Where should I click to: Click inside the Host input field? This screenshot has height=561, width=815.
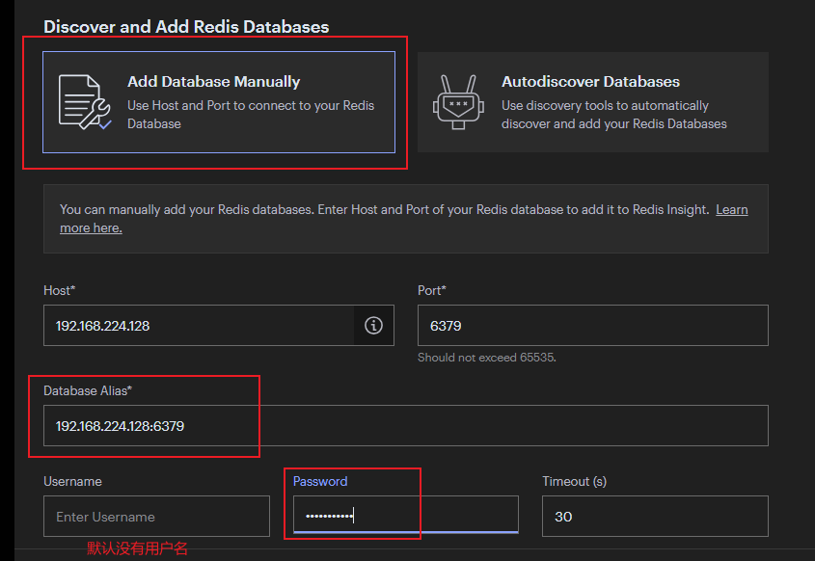pos(193,325)
